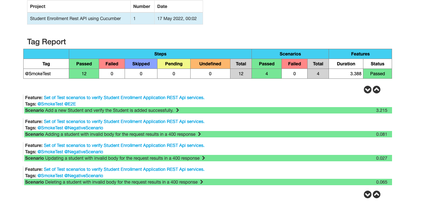Click the green '4' passed scenarios cell
The image size is (422, 204).
[267, 74]
